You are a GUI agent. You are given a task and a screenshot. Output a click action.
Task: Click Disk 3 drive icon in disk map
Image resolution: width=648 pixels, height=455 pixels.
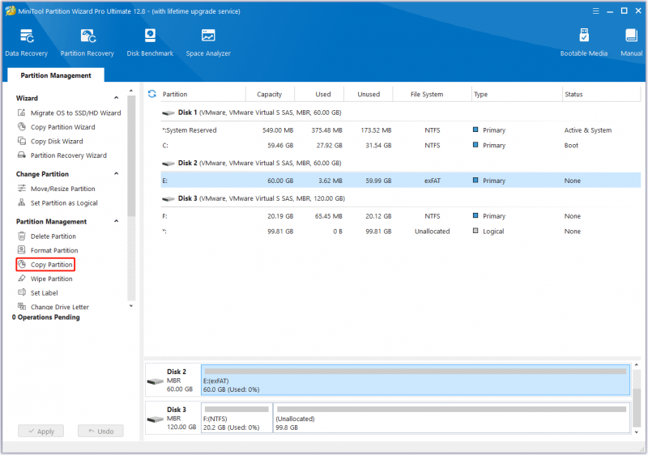(156, 419)
